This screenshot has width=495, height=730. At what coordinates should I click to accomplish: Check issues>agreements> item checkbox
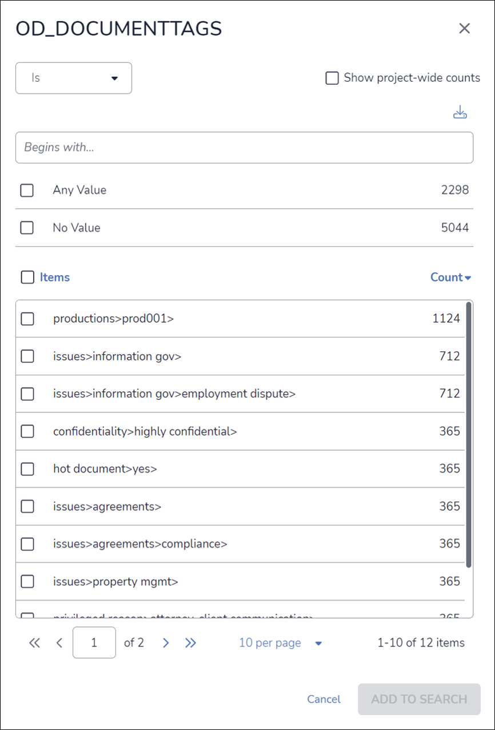click(27, 506)
